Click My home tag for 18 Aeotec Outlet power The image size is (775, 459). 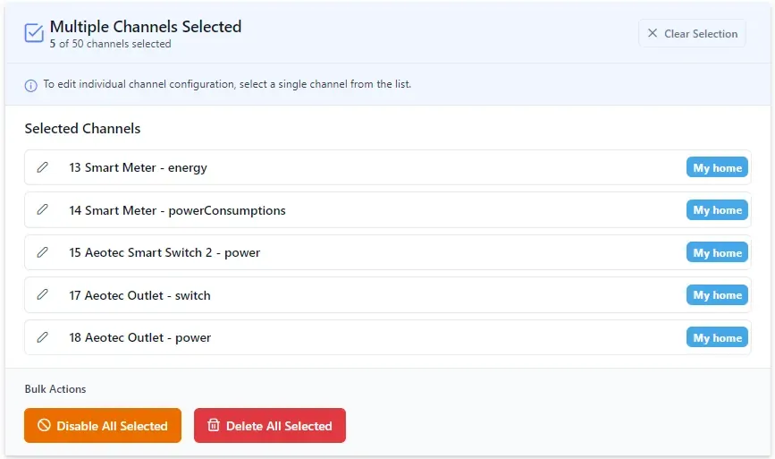tap(717, 338)
